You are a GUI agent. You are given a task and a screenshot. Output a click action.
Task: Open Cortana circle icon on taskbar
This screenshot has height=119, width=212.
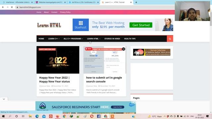[17, 116]
